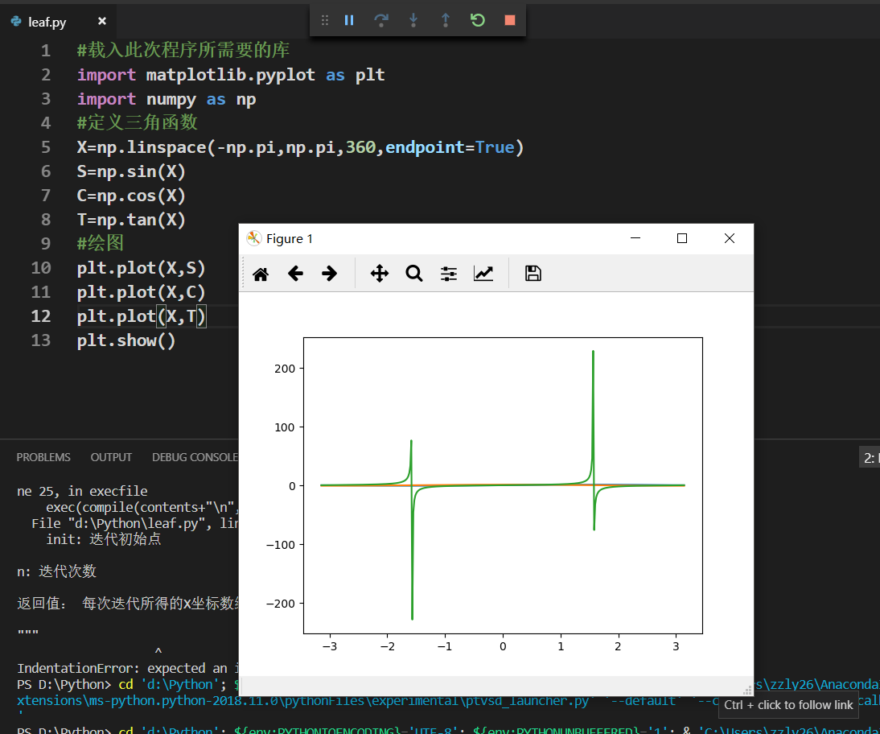Click line number 5 in the gutter

click(46, 147)
